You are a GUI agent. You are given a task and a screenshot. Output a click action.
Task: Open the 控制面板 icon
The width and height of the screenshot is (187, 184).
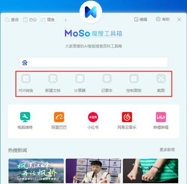tap(134, 79)
